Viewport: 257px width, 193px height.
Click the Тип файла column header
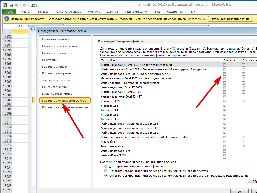[x=161, y=60]
